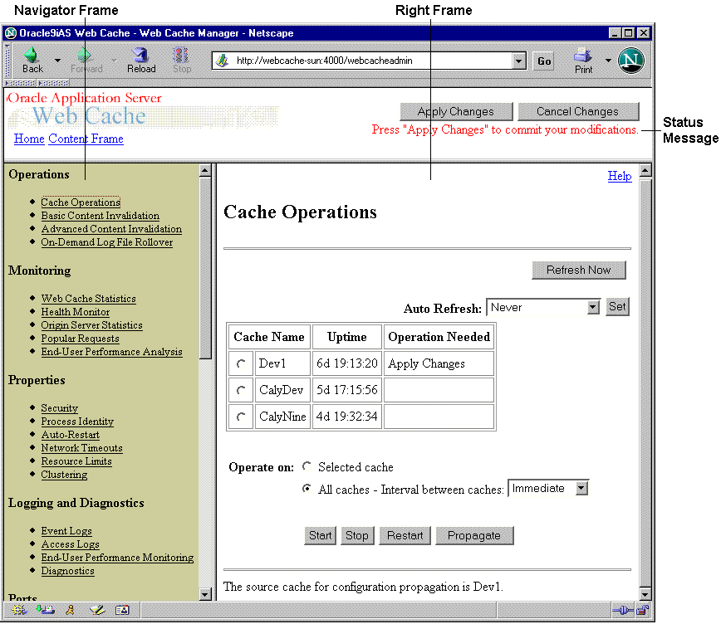Click the Propagate button
This screenshot has height=624, width=721.
coord(474,536)
